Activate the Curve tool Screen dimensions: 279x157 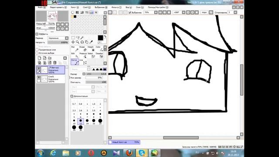[75, 62]
